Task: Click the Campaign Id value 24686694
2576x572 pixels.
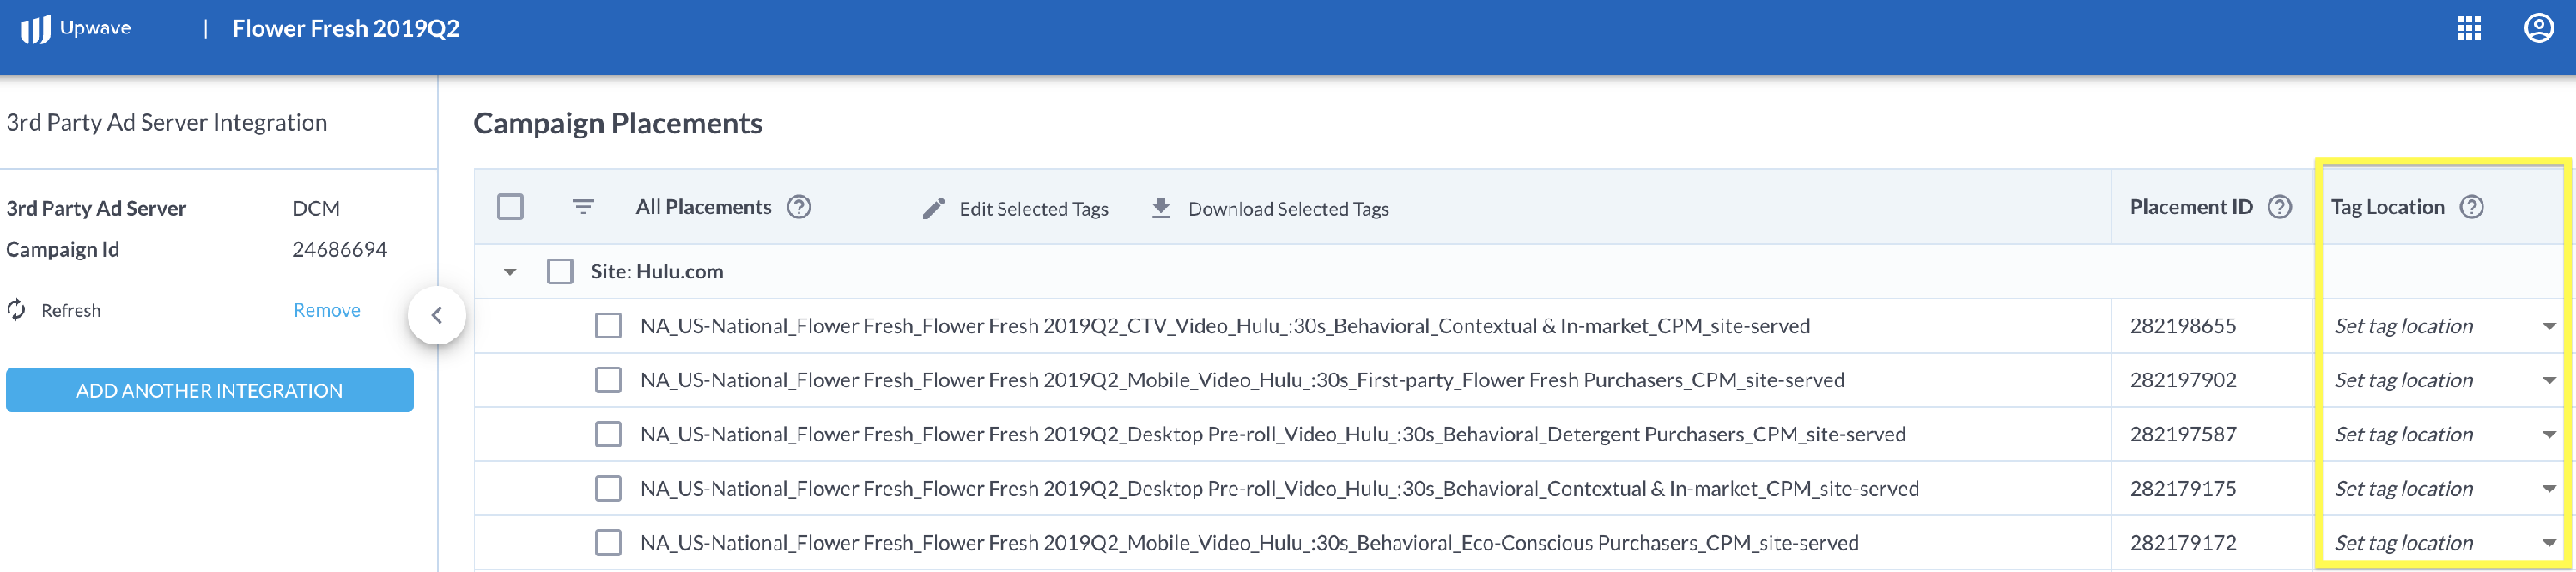Action: click(x=339, y=249)
